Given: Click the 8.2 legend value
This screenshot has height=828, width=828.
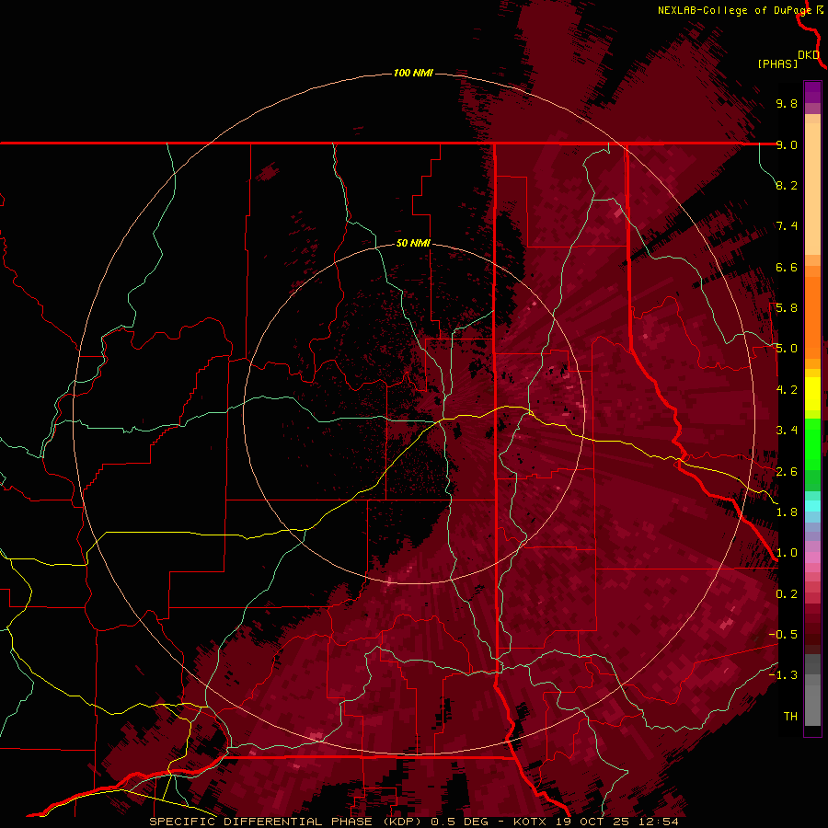Looking at the screenshot, I should 787,185.
